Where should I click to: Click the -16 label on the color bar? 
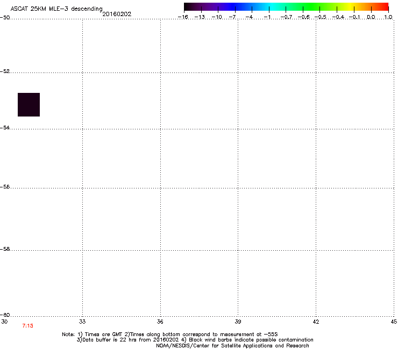pyautogui.click(x=183, y=17)
